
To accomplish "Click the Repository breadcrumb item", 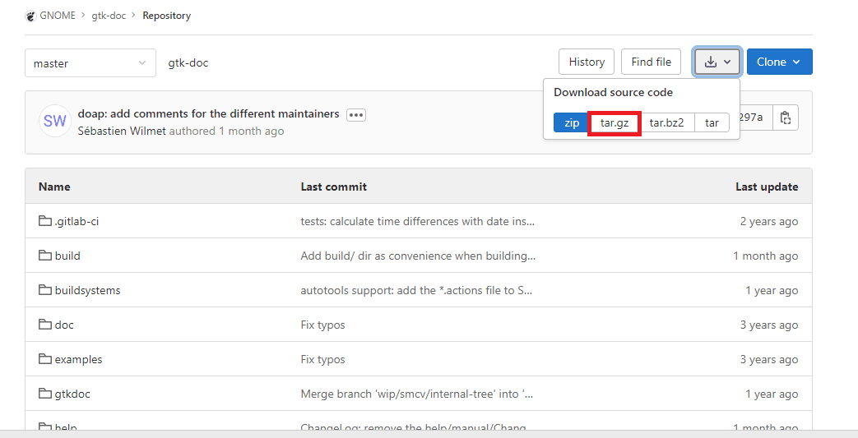I will pos(166,16).
